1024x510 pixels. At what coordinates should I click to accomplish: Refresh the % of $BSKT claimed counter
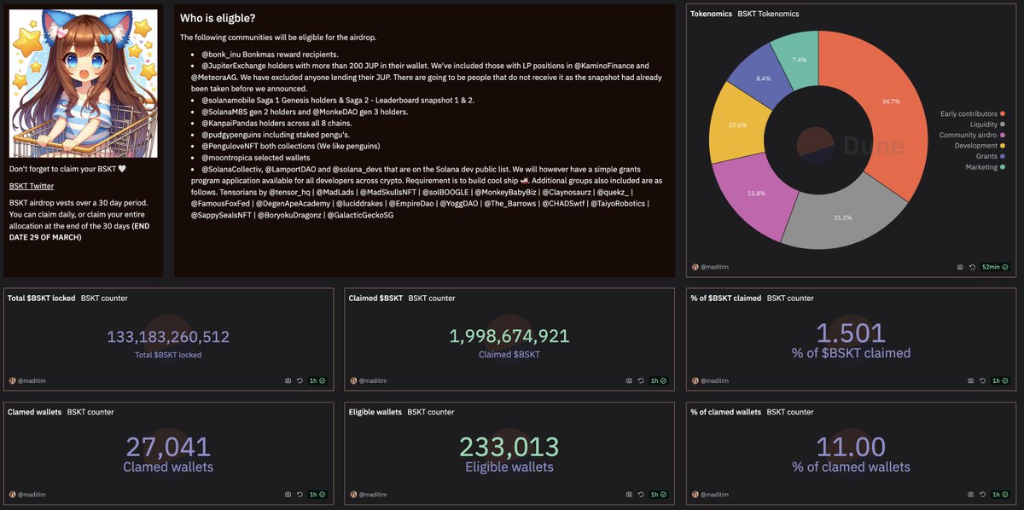click(982, 380)
